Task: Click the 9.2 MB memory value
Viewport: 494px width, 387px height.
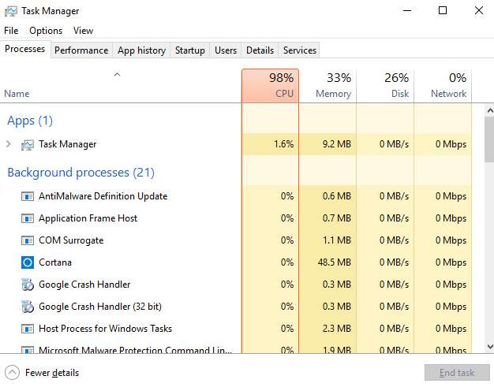Action: (337, 144)
